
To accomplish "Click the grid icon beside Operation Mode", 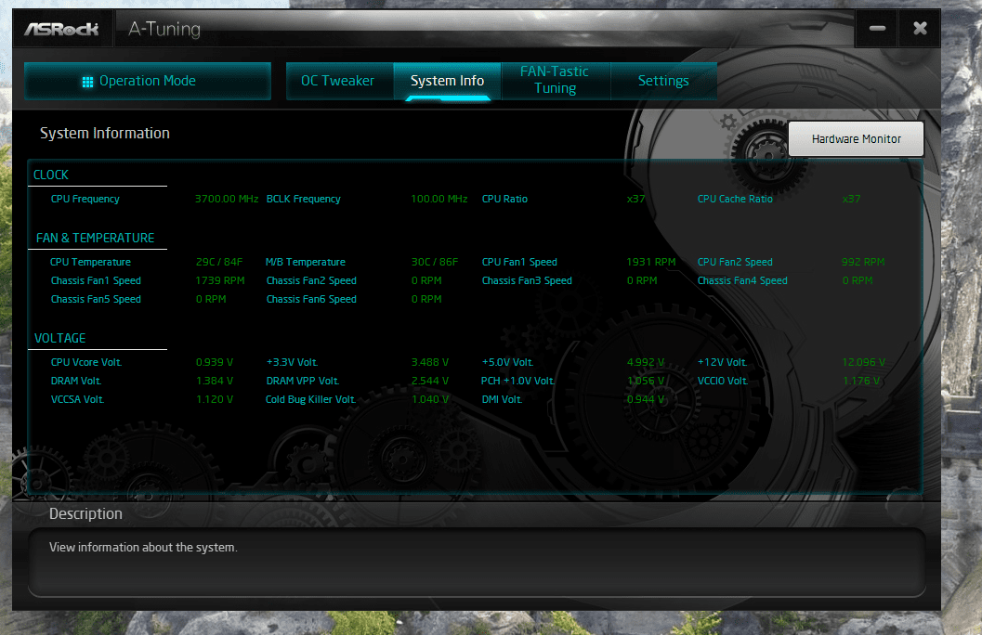I will [x=87, y=82].
